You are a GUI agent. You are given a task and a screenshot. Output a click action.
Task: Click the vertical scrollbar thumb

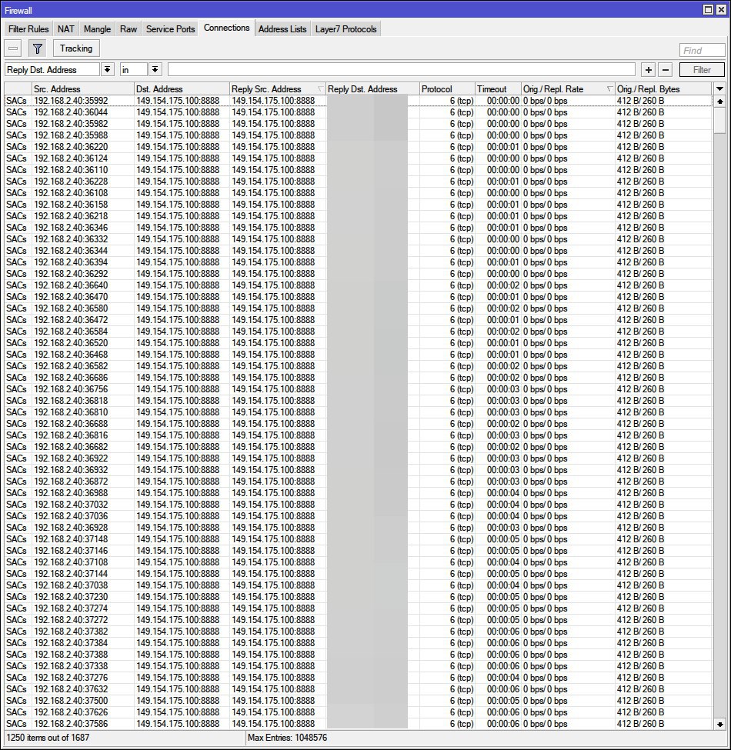pos(719,120)
